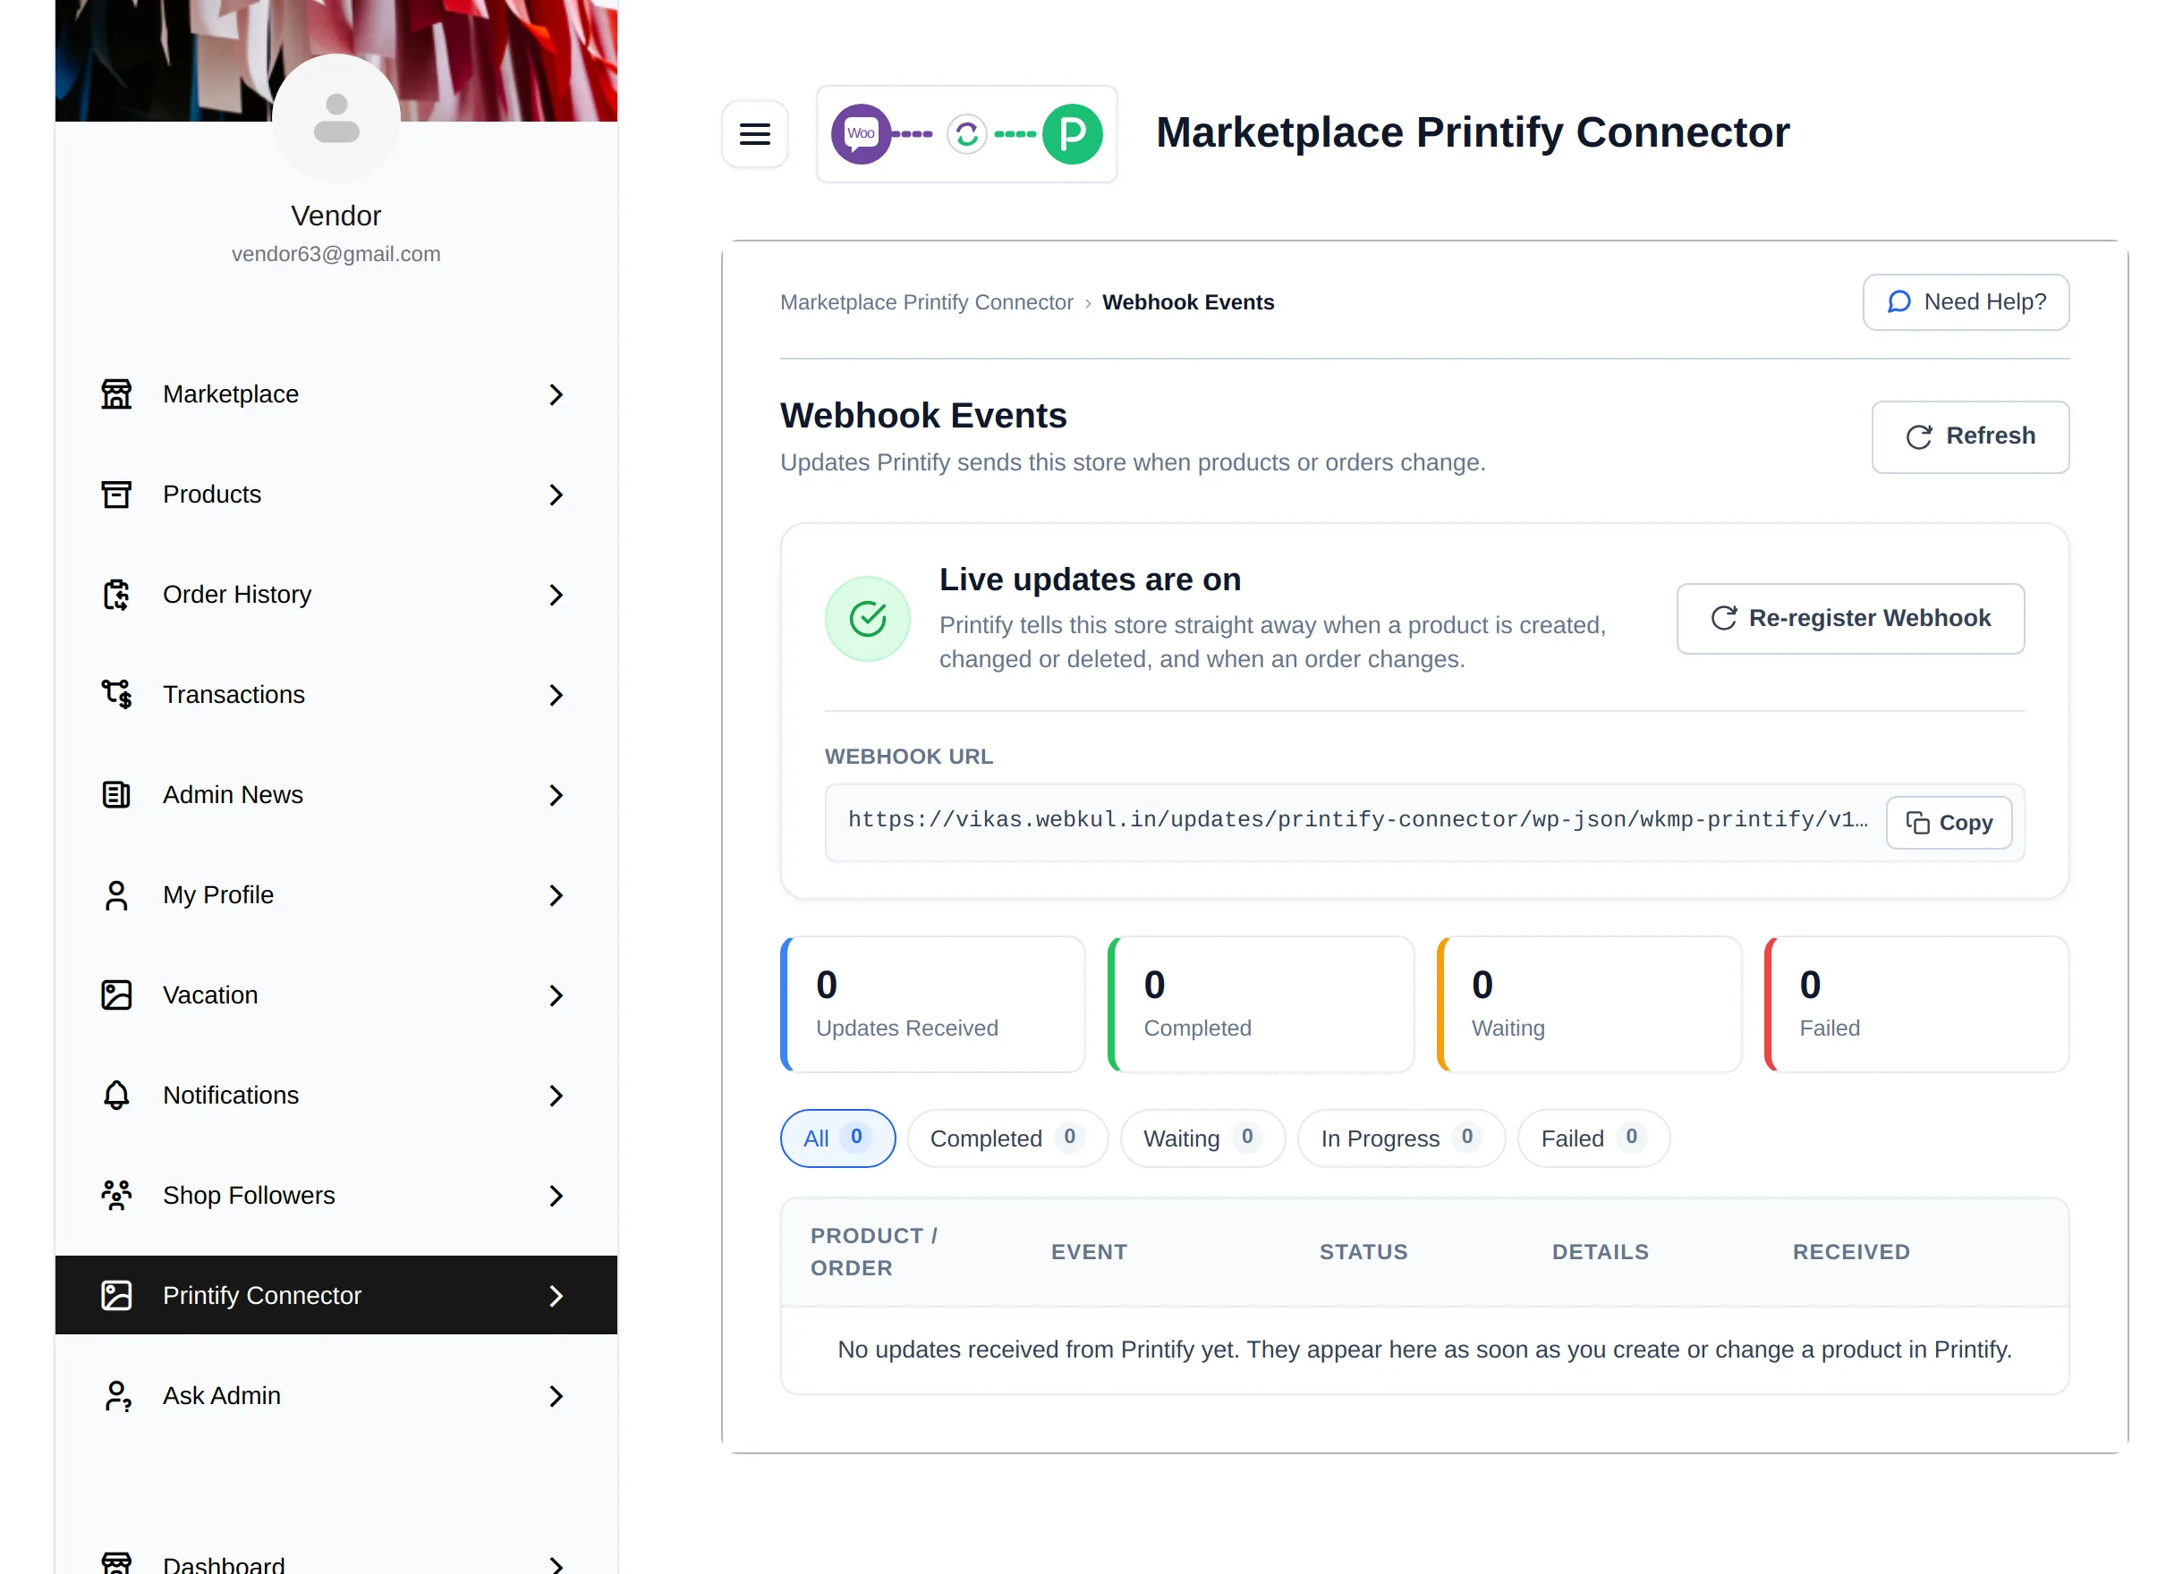Expand the Products menu chevron
This screenshot has width=2183, height=1574.
(556, 495)
